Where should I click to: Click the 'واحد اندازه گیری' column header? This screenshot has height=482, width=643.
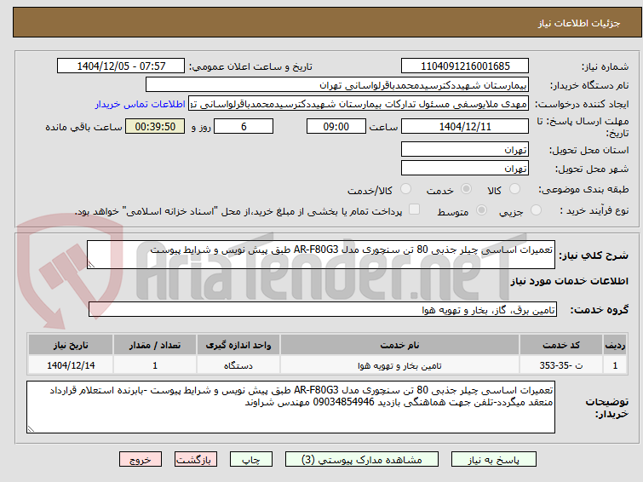point(238,345)
